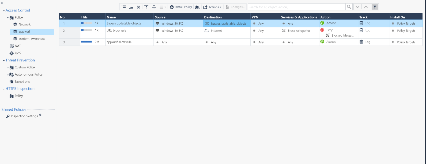Delete the selected rule with the X icon
Image resolution: width=426 pixels, height=164 pixels.
(x=138, y=7)
